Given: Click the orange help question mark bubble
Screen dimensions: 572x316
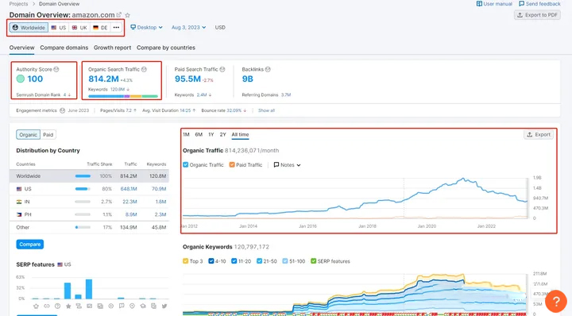Looking at the screenshot, I should point(556,301).
